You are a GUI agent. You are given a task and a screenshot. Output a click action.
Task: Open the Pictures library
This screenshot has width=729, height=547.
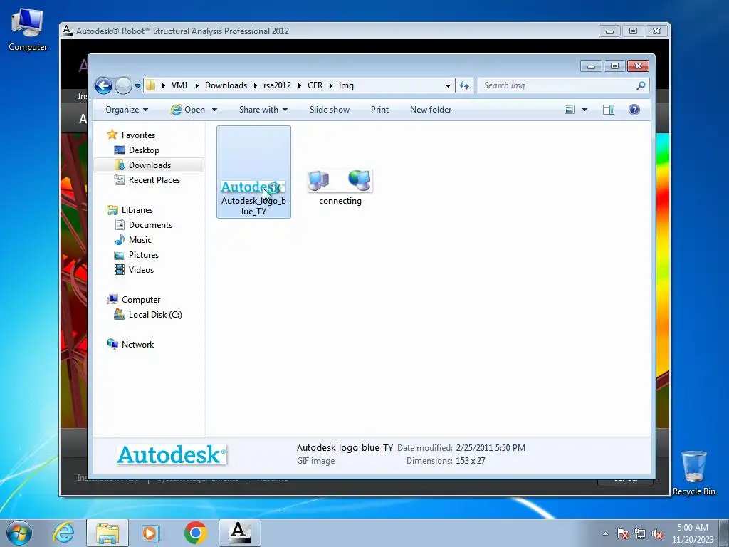(144, 255)
